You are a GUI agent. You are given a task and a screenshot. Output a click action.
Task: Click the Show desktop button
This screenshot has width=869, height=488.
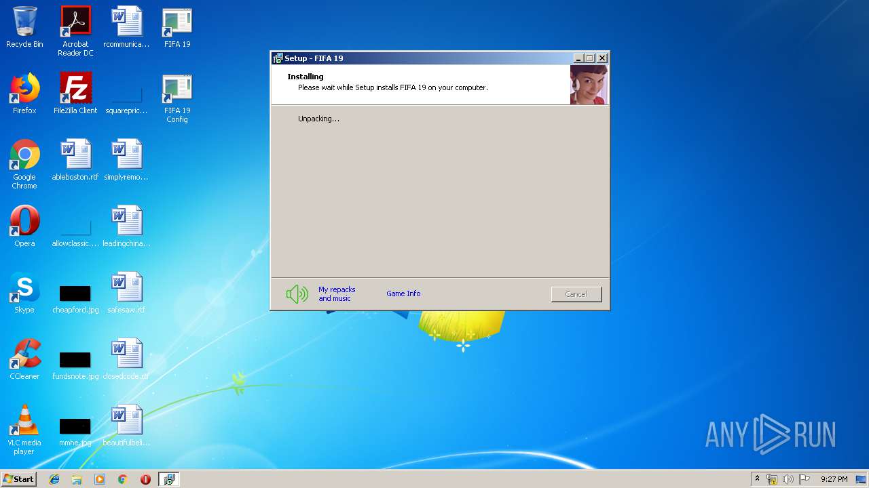click(x=862, y=479)
